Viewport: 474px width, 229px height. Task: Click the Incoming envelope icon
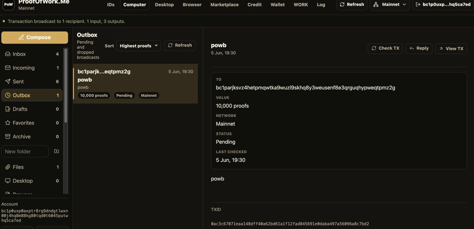(x=8, y=68)
